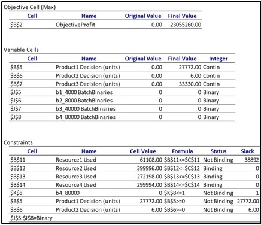Click the 'Integer' column header

(218, 59)
